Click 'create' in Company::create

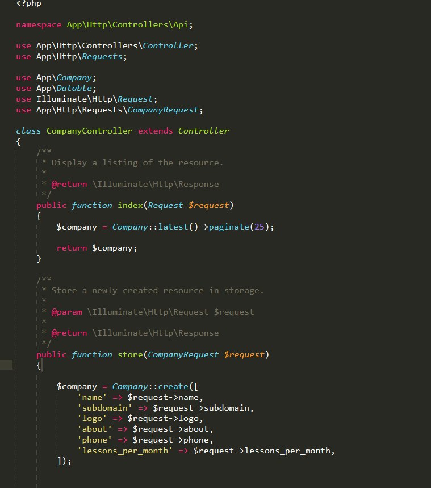173,386
